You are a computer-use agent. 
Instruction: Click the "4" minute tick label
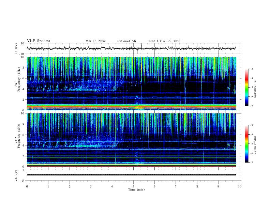point(112,186)
